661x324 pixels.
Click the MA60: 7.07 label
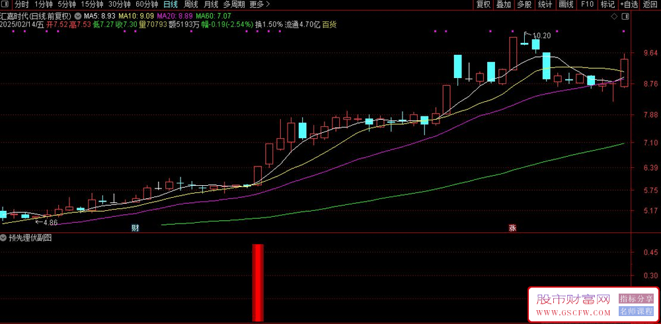(x=214, y=16)
